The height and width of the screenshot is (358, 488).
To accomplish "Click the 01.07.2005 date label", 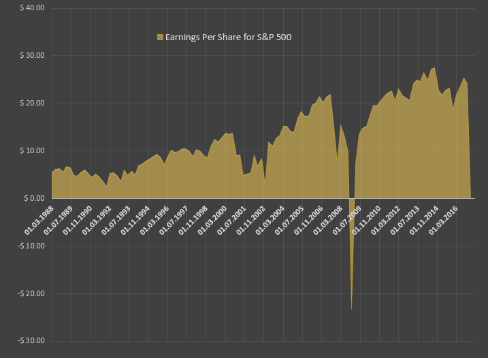I will tap(289, 220).
